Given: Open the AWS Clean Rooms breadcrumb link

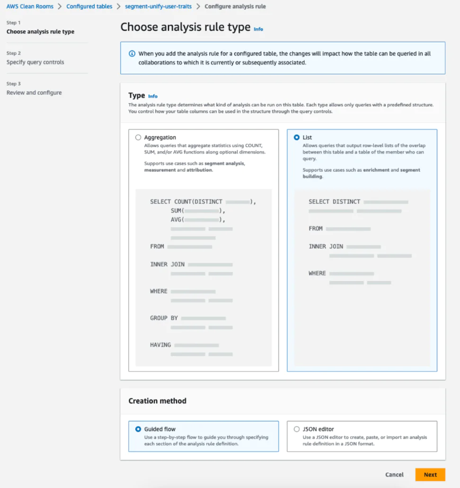Looking at the screenshot, I should pos(30,7).
